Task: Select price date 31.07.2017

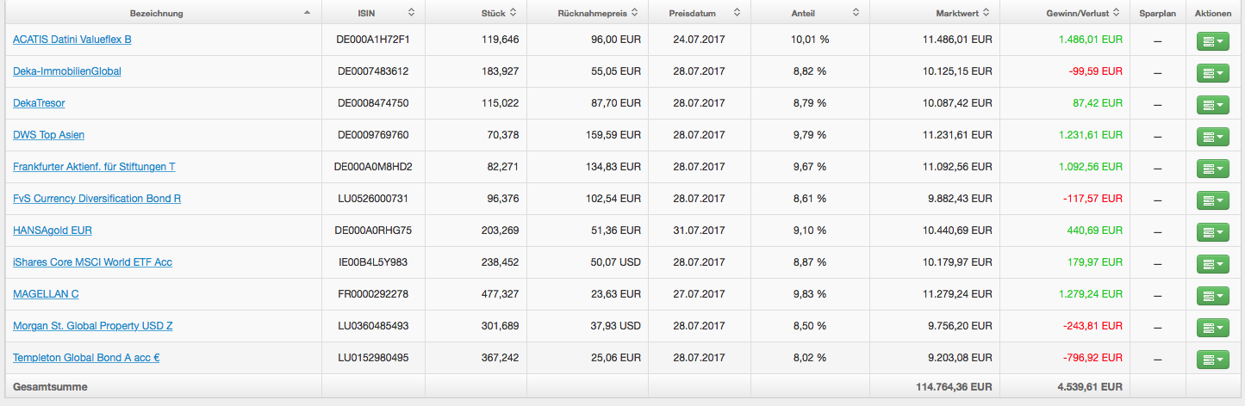Action: point(699,231)
